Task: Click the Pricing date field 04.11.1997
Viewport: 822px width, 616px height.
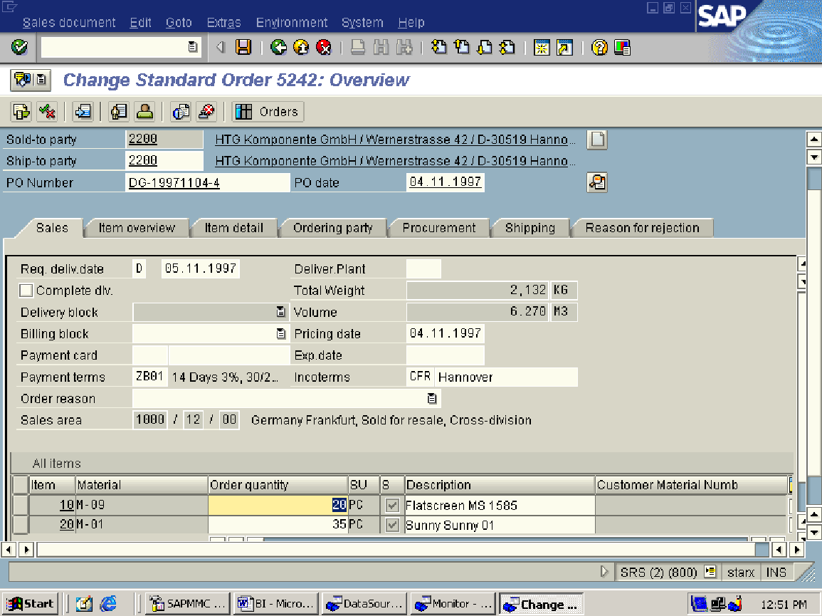Action: click(445, 334)
